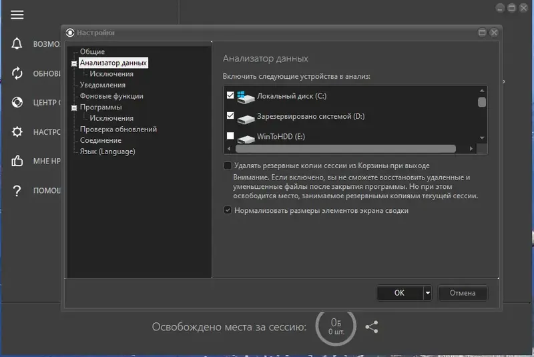
Task: Enable Удалять резервные копии сессии checkbox
Action: (x=228, y=165)
